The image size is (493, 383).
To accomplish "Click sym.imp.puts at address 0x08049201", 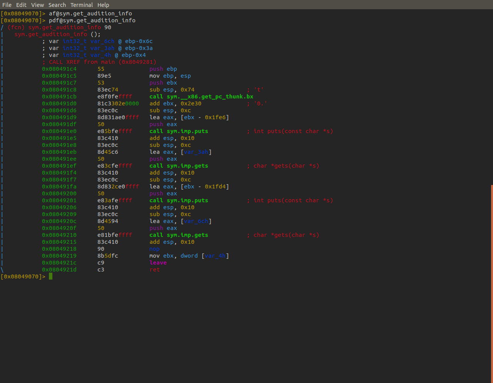I will pos(188,200).
